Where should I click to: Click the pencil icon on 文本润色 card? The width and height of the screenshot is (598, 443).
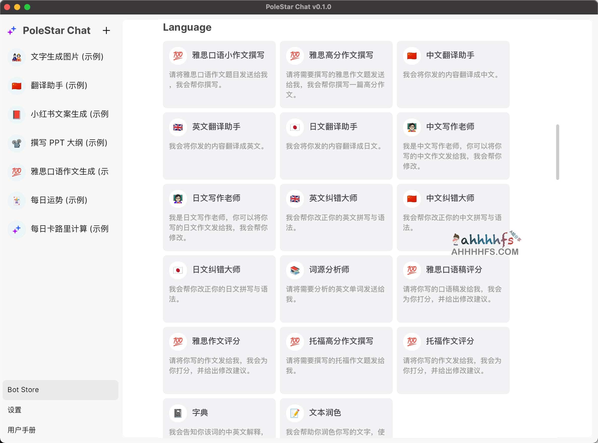pos(294,413)
